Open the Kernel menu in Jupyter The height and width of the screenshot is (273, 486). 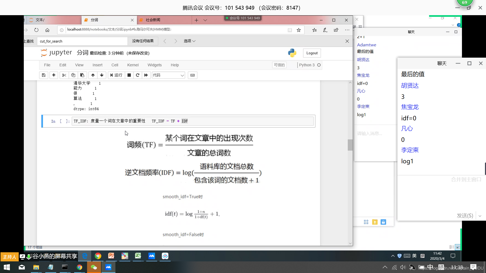133,65
